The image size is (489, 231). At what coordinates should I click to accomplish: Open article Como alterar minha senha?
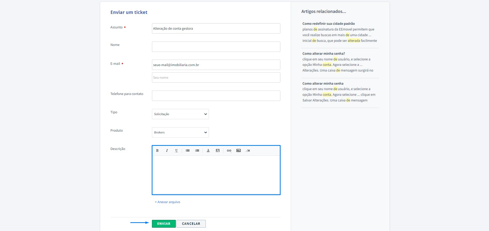[324, 53]
